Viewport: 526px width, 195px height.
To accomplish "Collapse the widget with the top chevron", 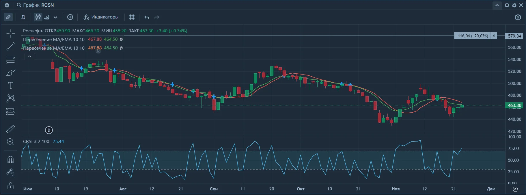I will point(497,5).
